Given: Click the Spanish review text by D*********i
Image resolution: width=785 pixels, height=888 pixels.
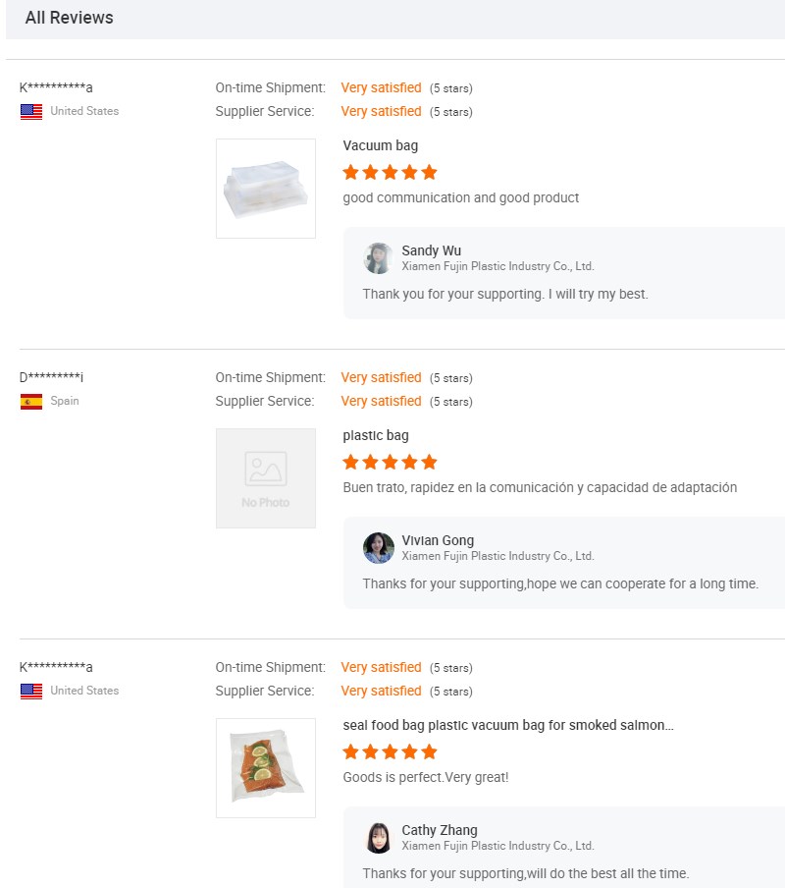Looking at the screenshot, I should pos(540,487).
